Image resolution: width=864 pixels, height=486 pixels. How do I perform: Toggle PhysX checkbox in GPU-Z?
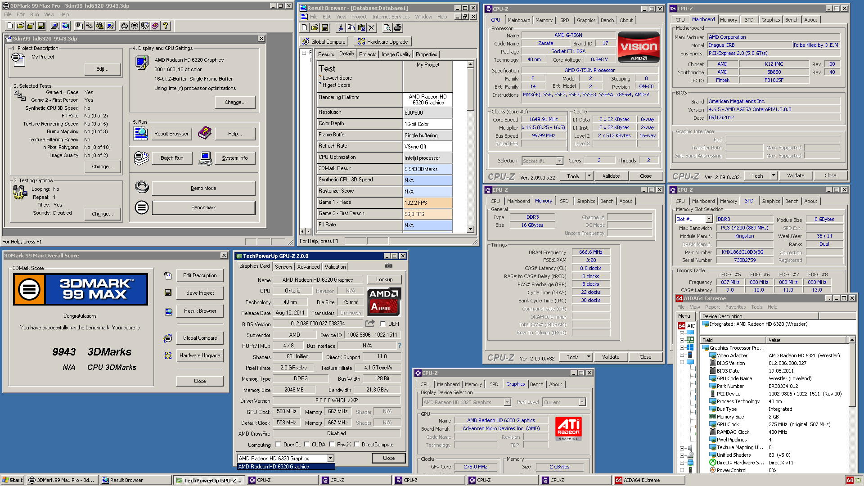(x=332, y=445)
